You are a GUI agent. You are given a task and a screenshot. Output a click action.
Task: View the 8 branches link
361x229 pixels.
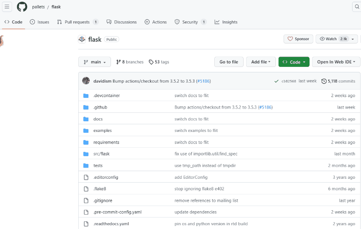130,62
